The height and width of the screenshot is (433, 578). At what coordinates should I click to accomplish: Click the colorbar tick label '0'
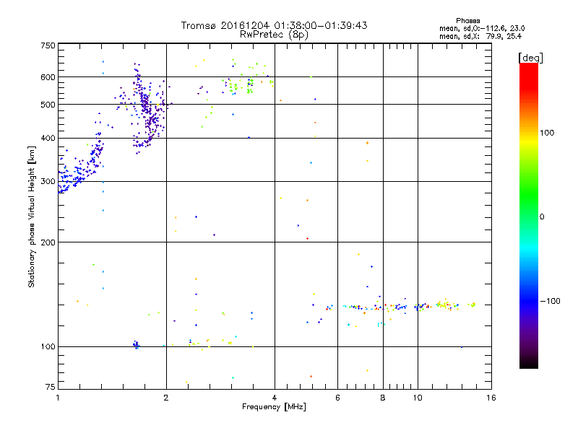click(x=542, y=217)
